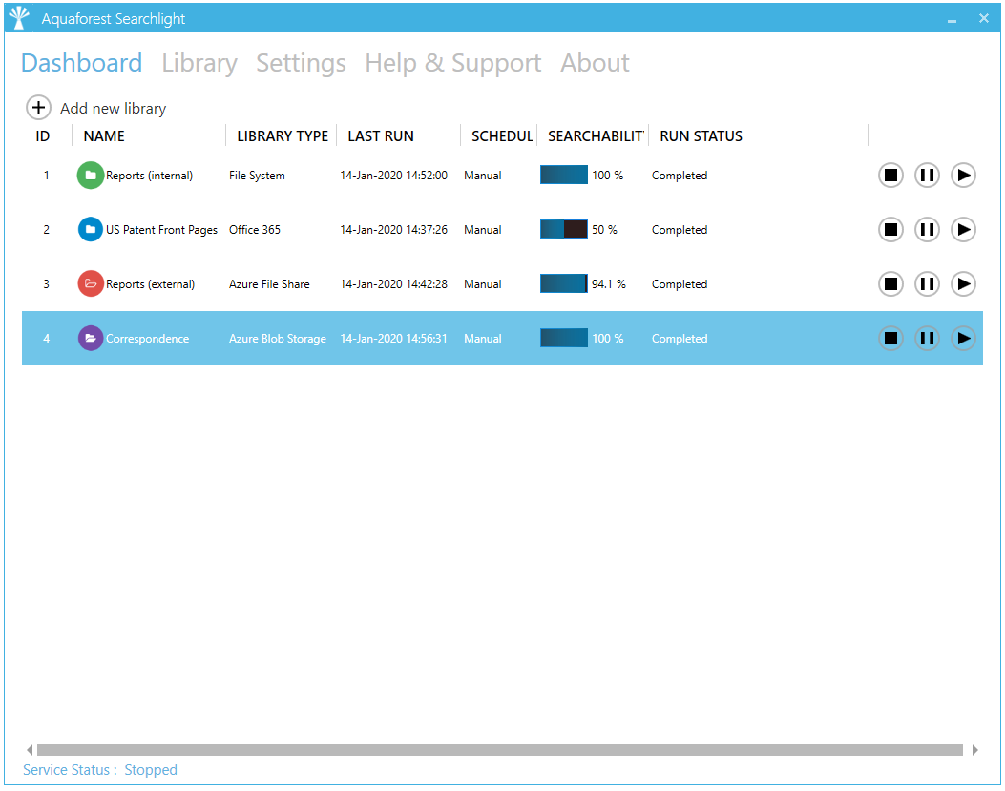Viewport: 1005px width, 791px height.
Task: Switch to the Settings tab
Action: click(301, 63)
